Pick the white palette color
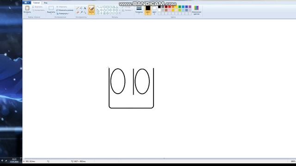The width and height of the screenshot is (296, 166). tap(159, 10)
